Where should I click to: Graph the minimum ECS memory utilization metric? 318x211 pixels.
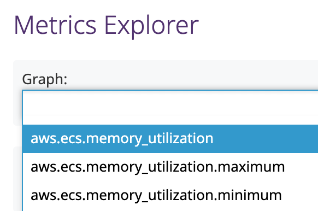click(170, 195)
